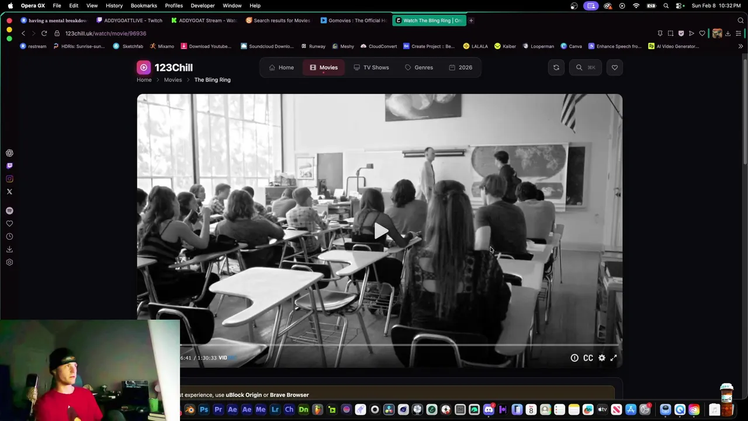
Task: Go back with browser back arrow
Action: [x=23, y=33]
